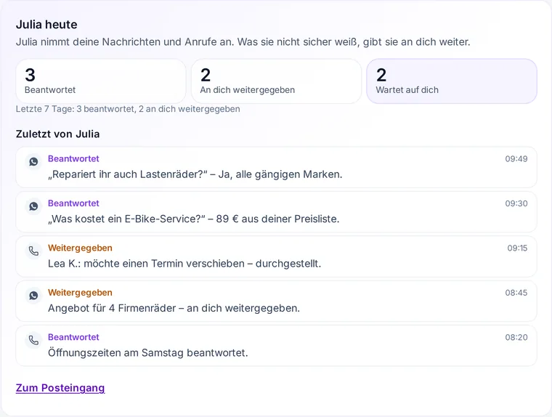This screenshot has height=417, width=552.
Task: Click the Julia heute heading
Action: pyautogui.click(x=46, y=25)
